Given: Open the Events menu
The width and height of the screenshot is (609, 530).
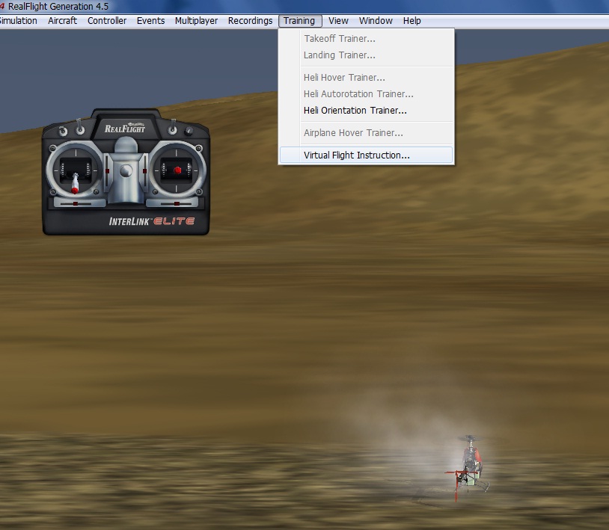Looking at the screenshot, I should tap(150, 21).
